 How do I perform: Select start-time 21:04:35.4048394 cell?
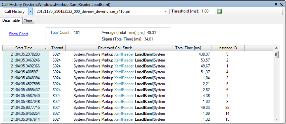pyautogui.click(x=26, y=78)
